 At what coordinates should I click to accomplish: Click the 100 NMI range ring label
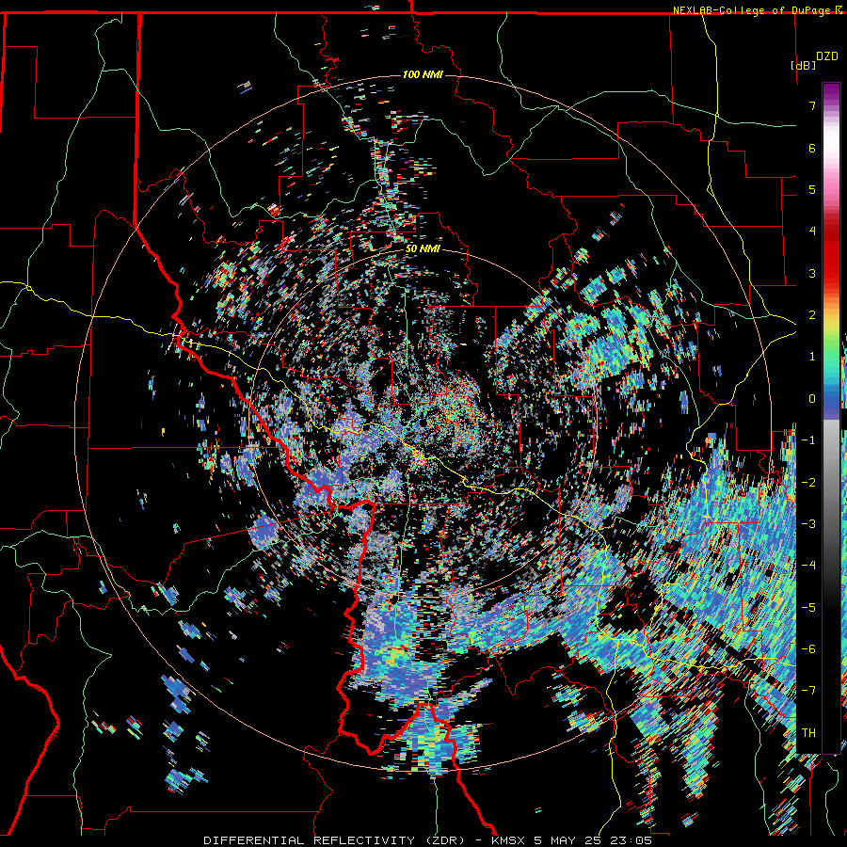(423, 74)
